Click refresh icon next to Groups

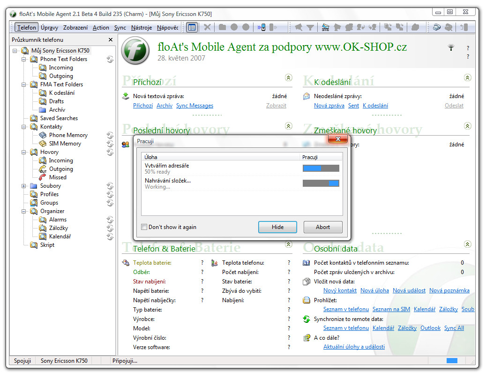coord(110,203)
